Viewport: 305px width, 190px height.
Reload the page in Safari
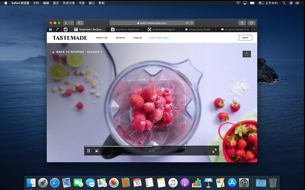pos(192,23)
